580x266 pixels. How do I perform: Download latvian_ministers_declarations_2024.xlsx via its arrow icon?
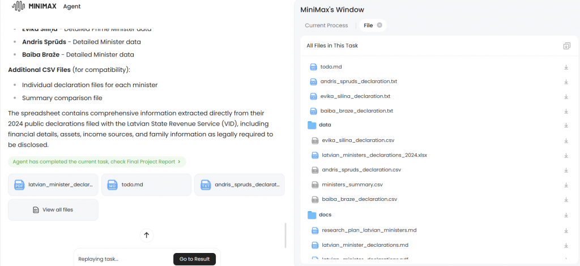(x=566, y=156)
